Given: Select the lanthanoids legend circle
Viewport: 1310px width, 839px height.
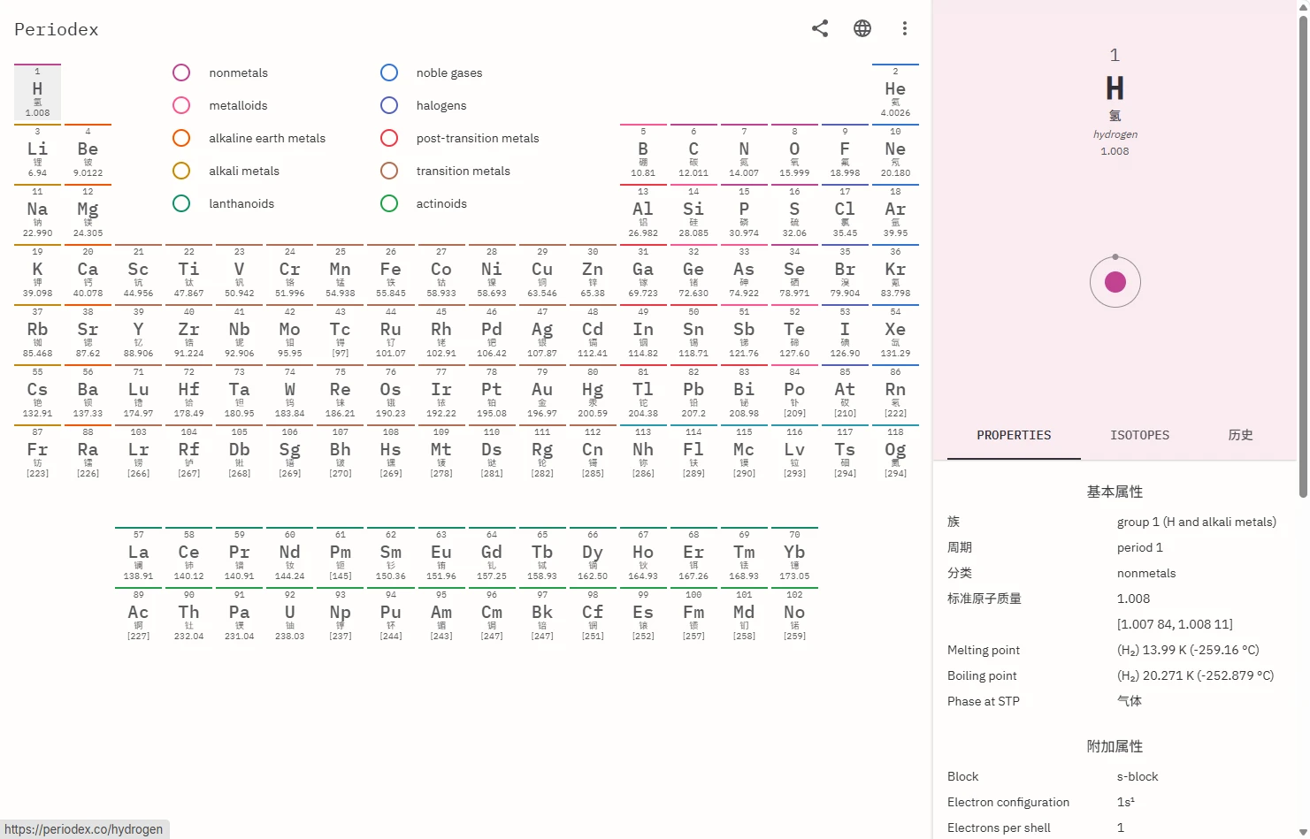Looking at the screenshot, I should click(x=181, y=203).
